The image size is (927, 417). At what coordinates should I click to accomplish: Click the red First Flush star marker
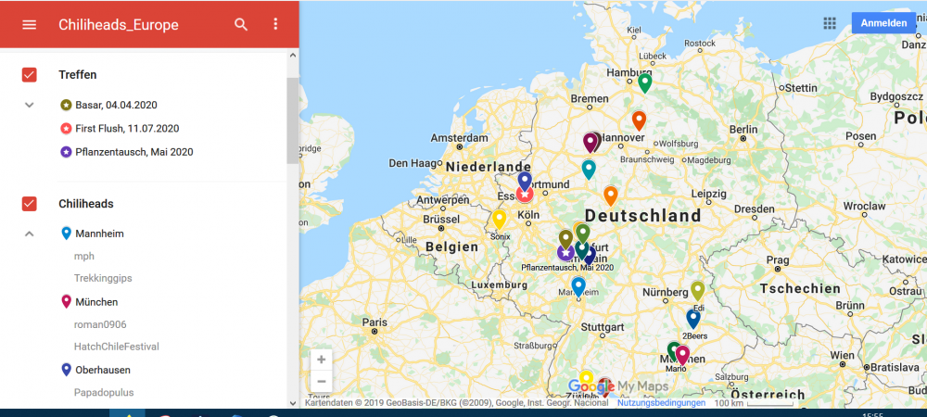click(x=525, y=194)
